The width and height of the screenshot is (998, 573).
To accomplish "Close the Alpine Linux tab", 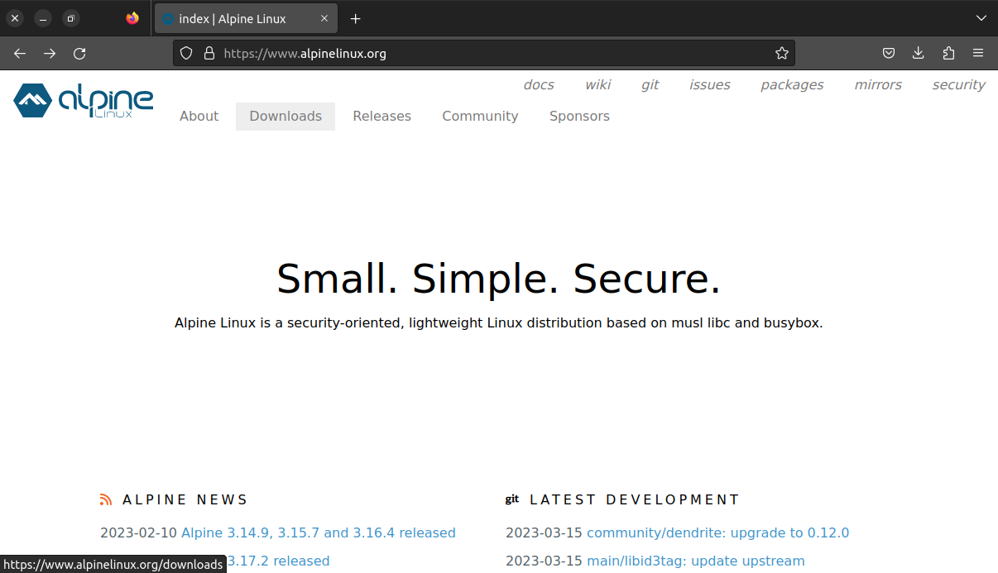I will [324, 18].
